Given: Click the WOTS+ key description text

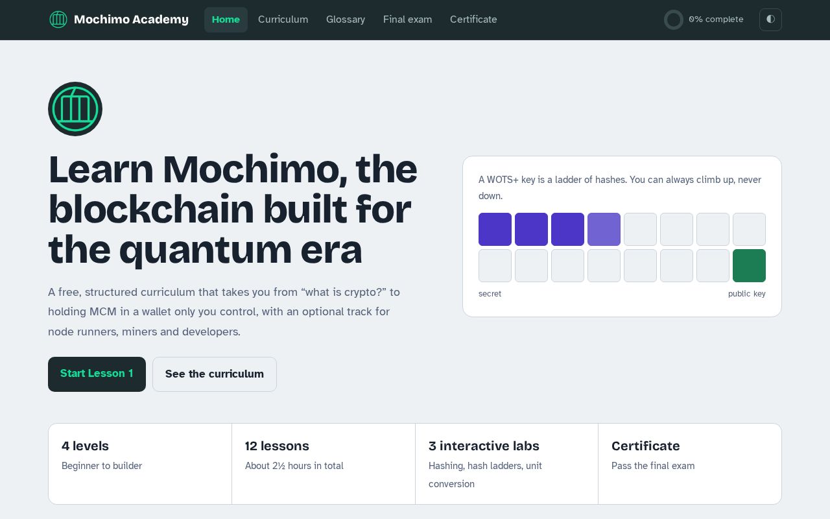Looking at the screenshot, I should (620, 187).
